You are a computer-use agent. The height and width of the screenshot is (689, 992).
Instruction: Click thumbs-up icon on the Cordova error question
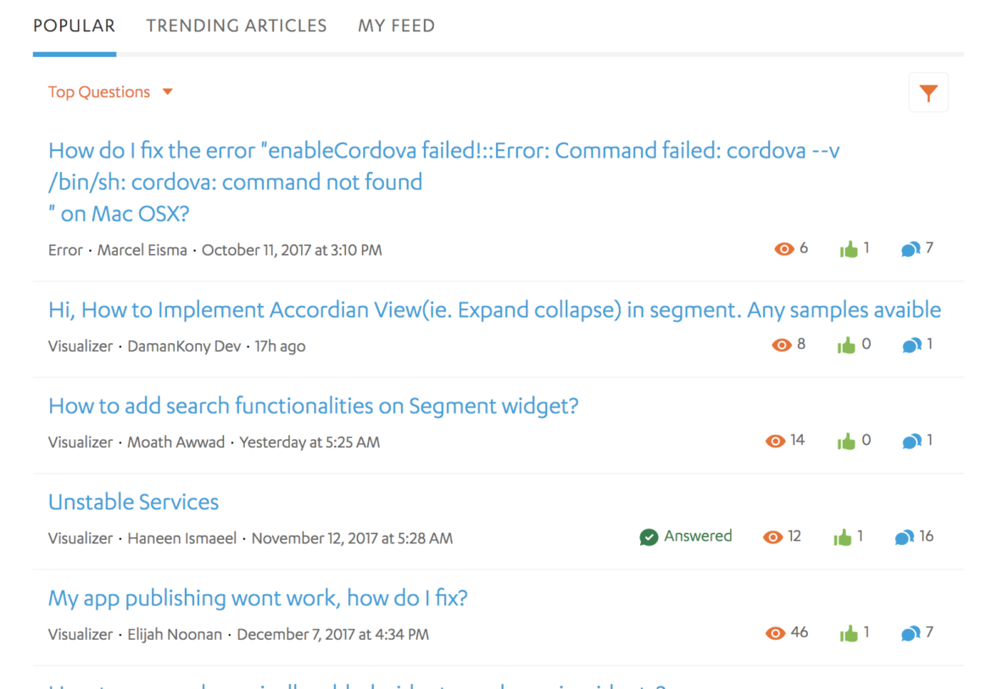(849, 249)
